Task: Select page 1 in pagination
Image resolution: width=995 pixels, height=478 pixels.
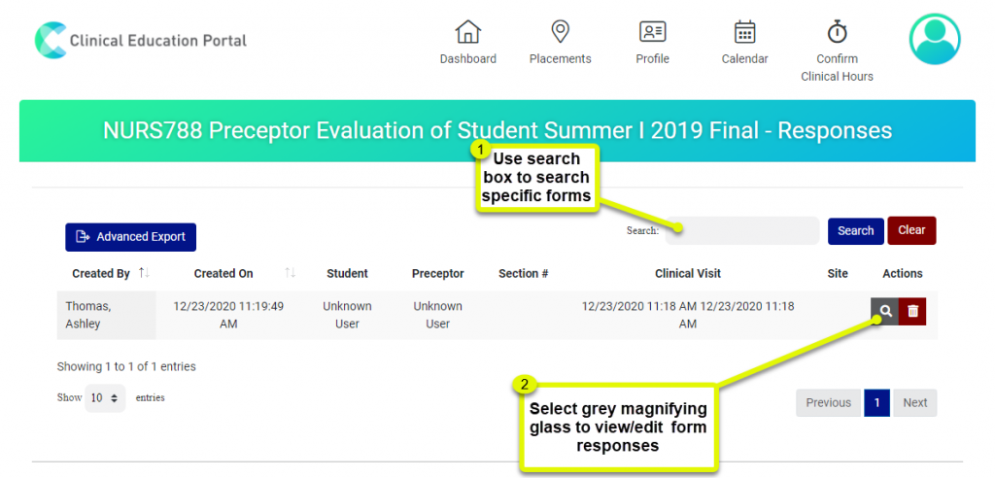Action: [x=877, y=402]
